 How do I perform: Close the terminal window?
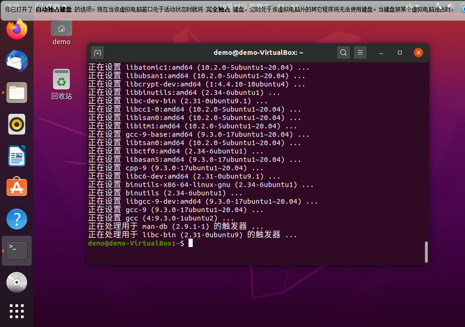point(418,53)
